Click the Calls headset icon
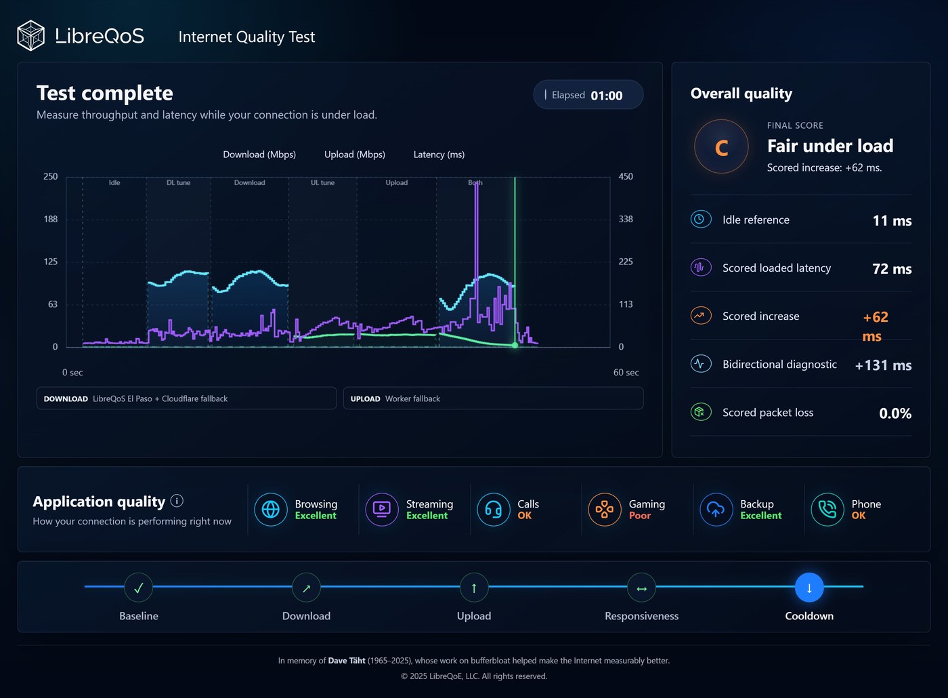The image size is (948, 698). 494,510
